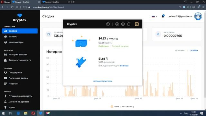Open the help icon in Kryptex popup
Viewport: 206px width, 116px height.
tap(108, 24)
